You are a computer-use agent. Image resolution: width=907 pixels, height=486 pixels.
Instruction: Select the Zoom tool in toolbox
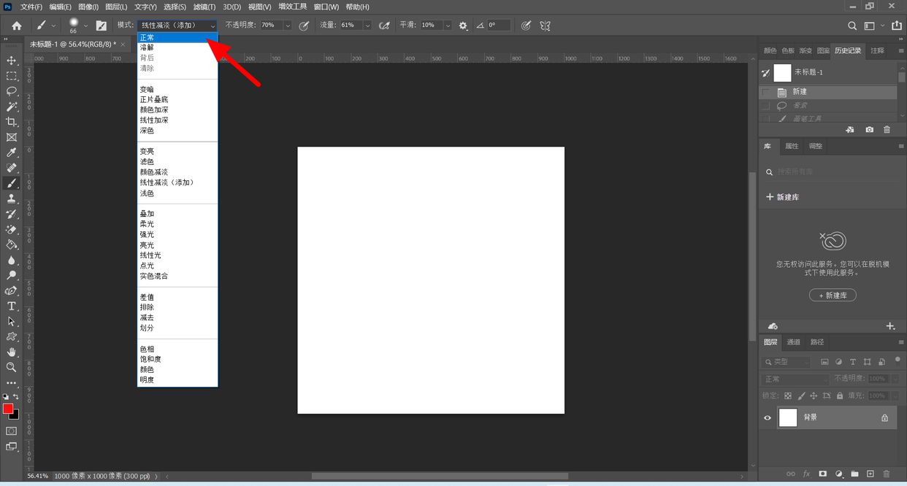(12, 367)
